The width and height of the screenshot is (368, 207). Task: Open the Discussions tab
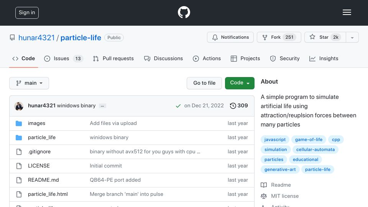point(163,58)
